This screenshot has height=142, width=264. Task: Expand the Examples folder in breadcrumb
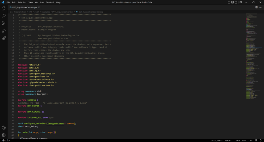(x=45, y=12)
